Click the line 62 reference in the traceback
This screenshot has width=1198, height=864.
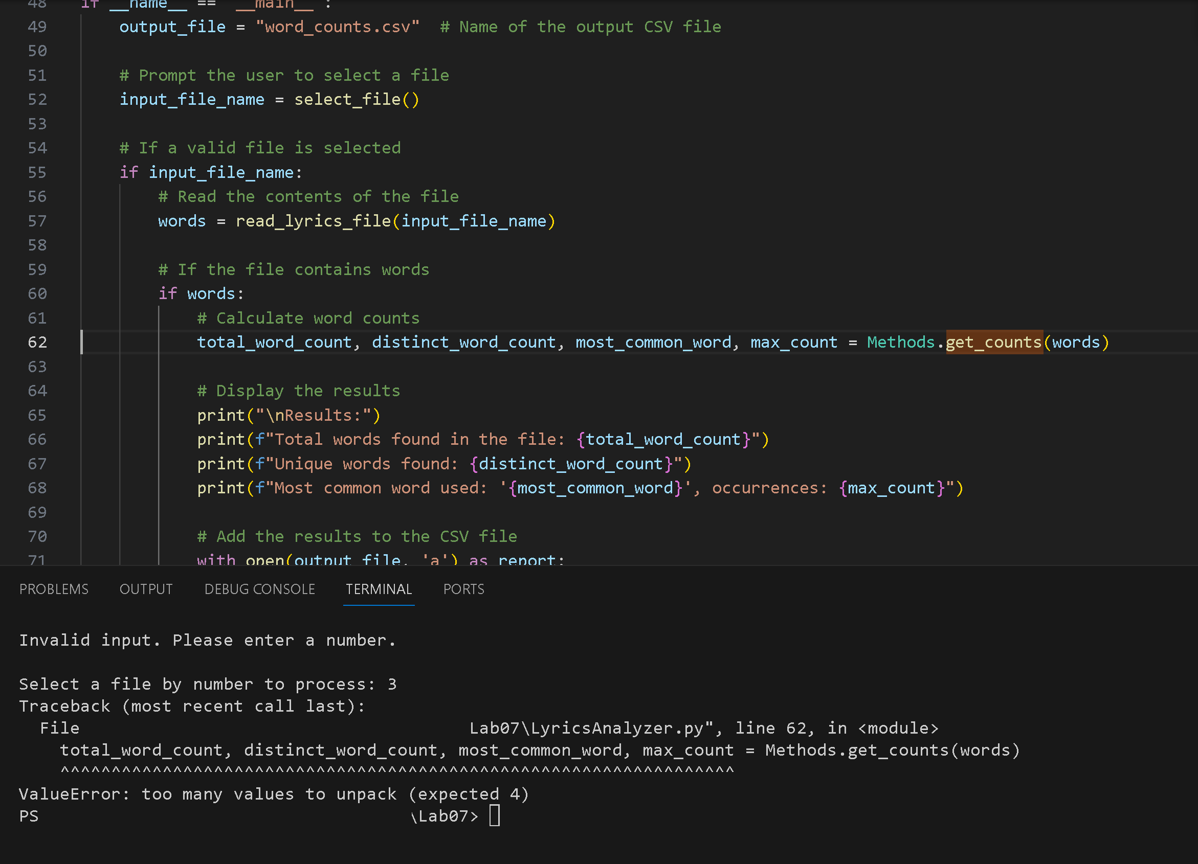(772, 729)
